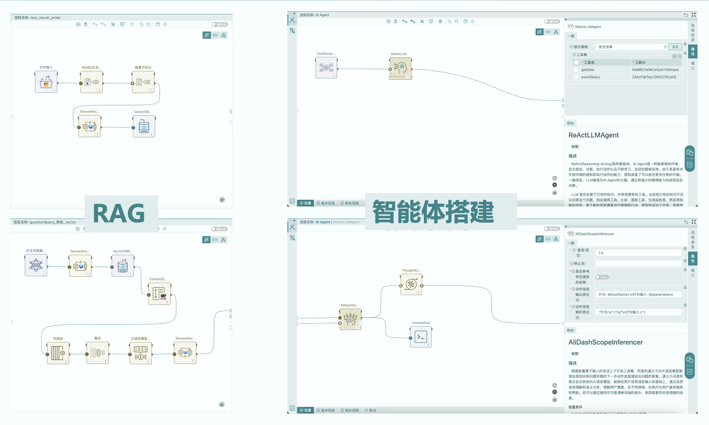Viewport: 709px width, 425px height.
Task: Click the 停止词 input field
Action: [638, 264]
